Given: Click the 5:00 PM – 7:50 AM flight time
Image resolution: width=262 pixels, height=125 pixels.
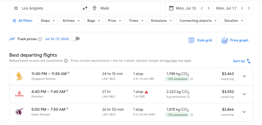Looking at the screenshot, I should [x=50, y=109].
